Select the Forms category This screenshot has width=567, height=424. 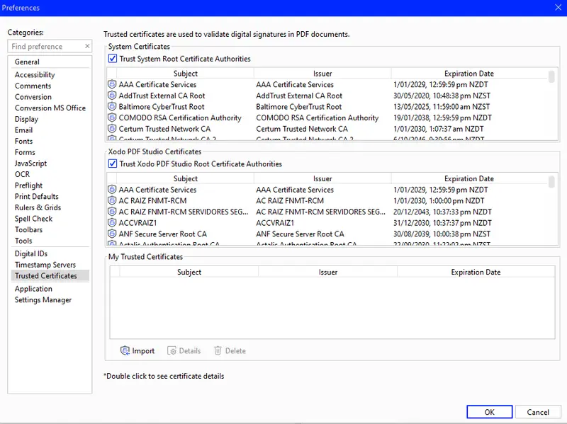click(x=25, y=152)
